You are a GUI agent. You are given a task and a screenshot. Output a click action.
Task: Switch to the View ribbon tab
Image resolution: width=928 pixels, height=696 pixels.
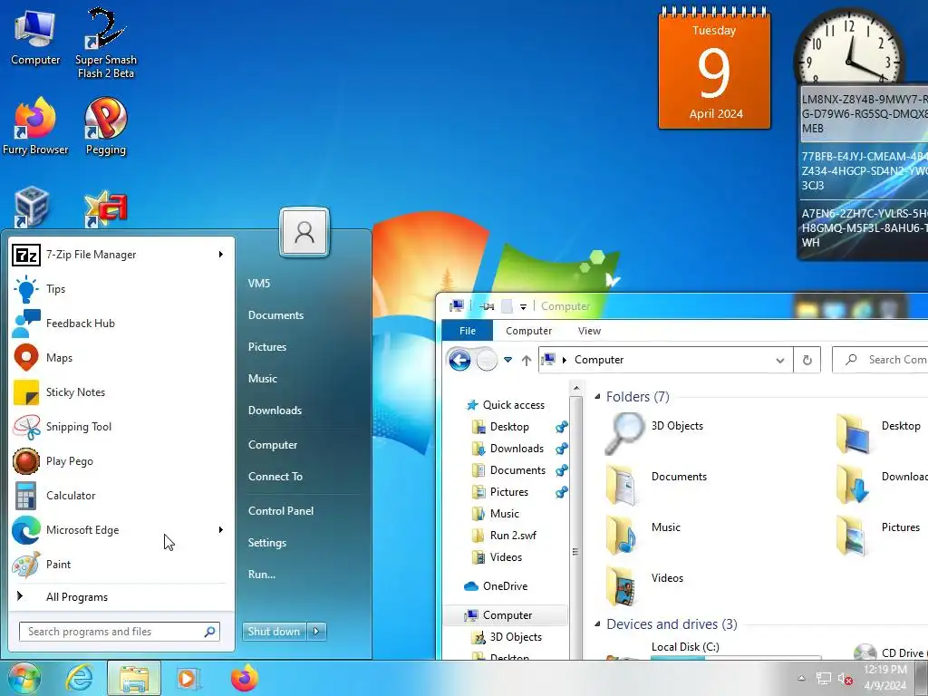point(589,331)
